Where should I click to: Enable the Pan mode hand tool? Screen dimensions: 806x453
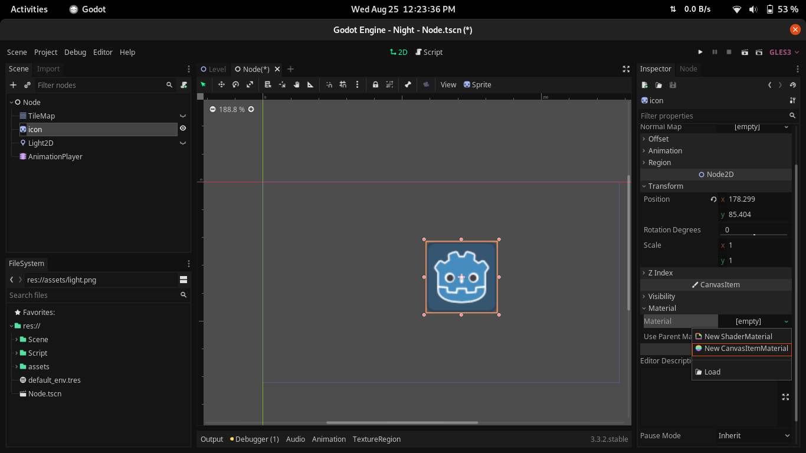296,85
